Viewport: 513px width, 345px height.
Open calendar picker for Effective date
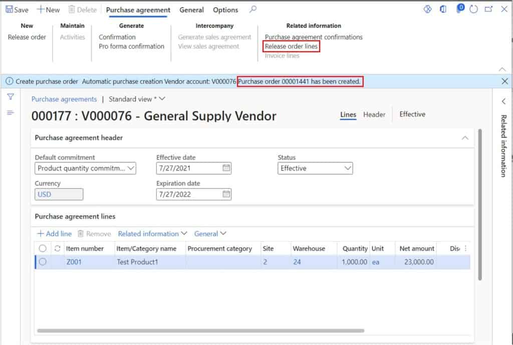[x=225, y=168]
